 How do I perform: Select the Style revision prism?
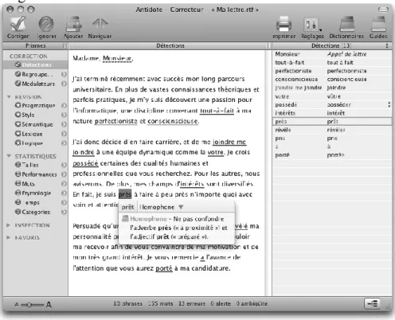(x=25, y=115)
